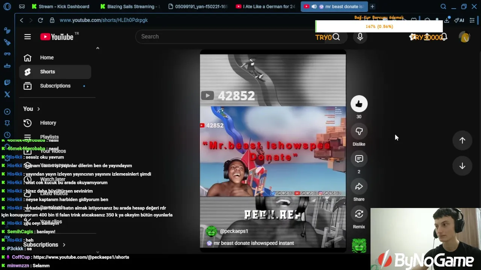
Task: Click the peckaeps1 channel avatar
Action: coord(211,231)
